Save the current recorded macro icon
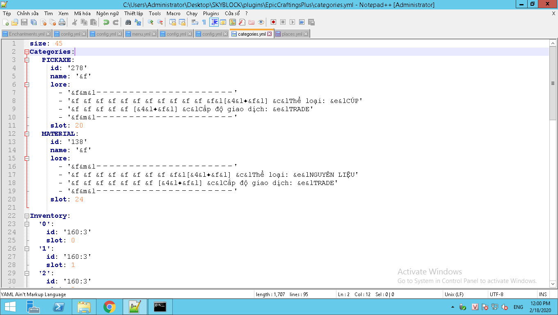This screenshot has height=315, width=558. point(311,22)
